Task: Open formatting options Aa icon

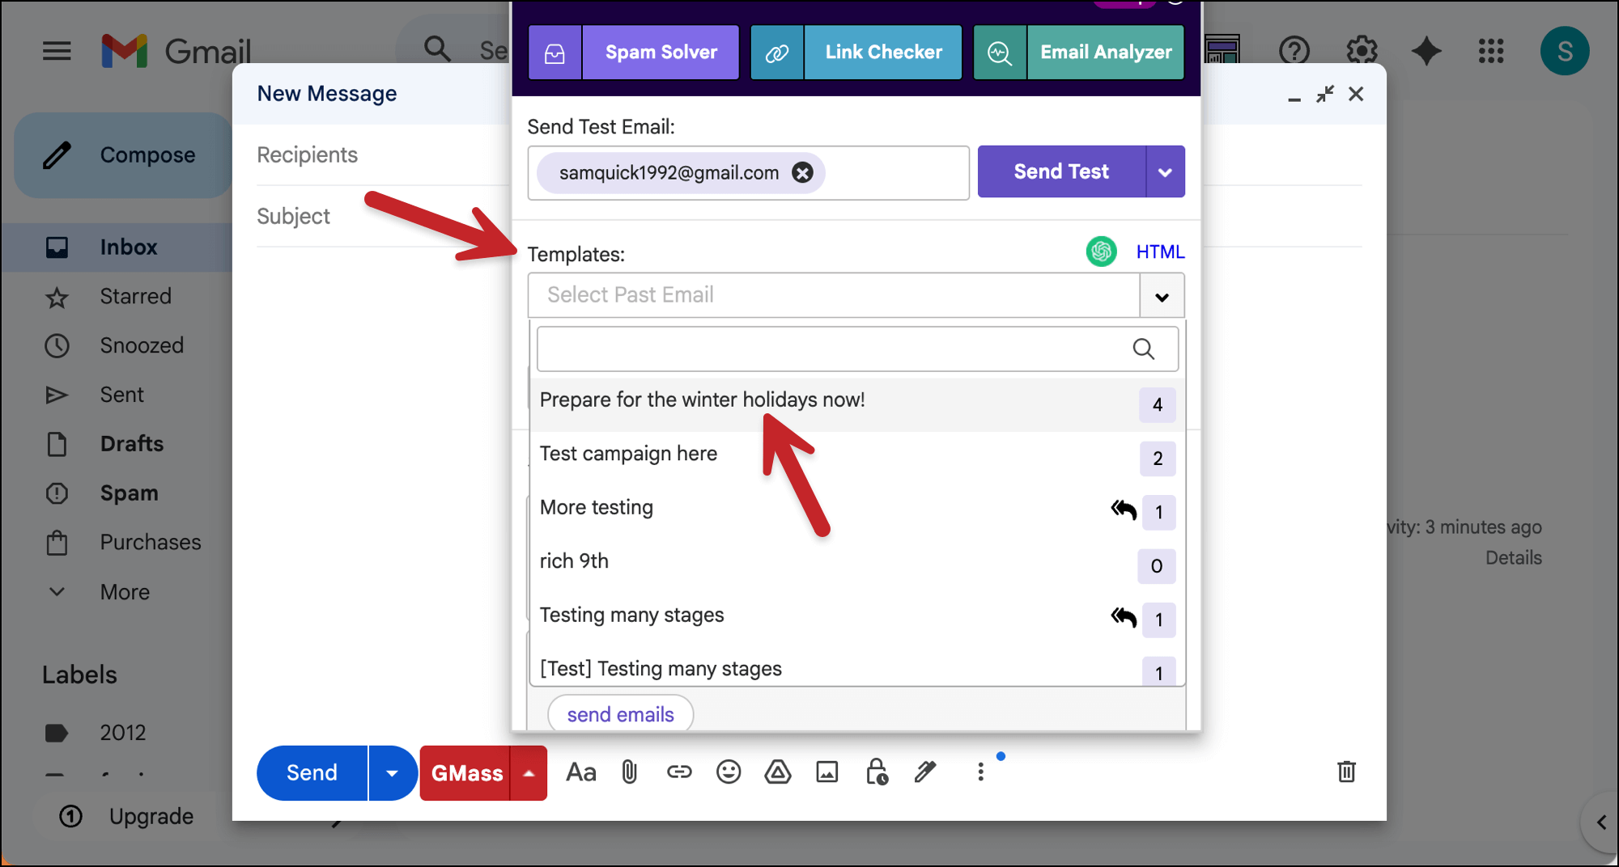Action: pos(580,772)
